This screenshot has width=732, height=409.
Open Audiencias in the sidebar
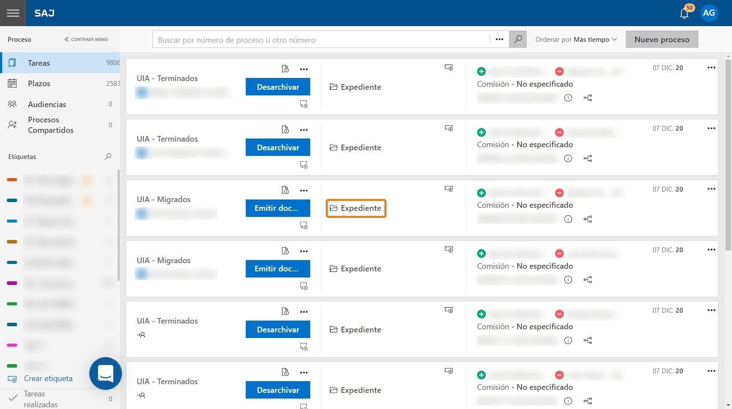click(x=60, y=104)
